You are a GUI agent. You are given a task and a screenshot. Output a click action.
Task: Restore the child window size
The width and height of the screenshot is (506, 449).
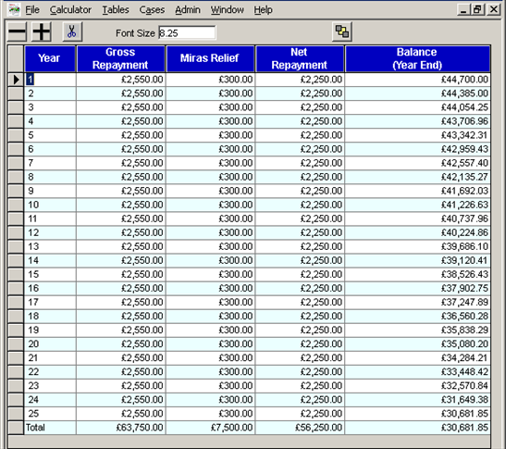click(x=478, y=9)
